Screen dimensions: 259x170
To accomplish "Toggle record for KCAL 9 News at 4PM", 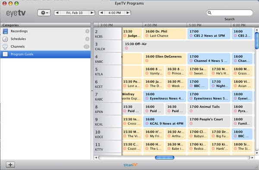I will click(147, 123).
